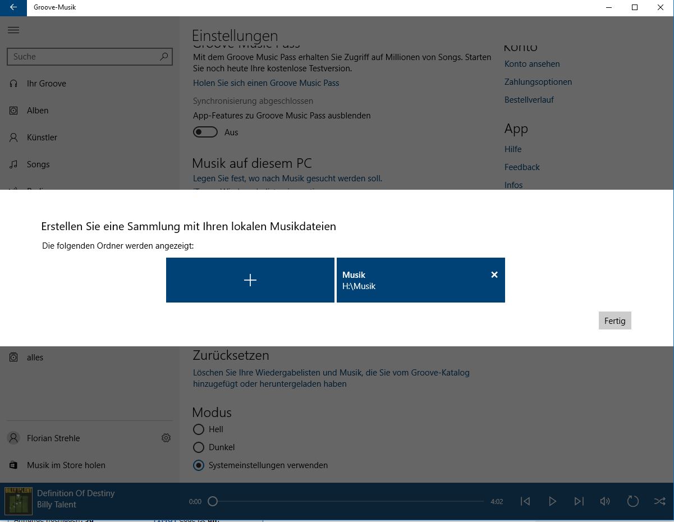The height and width of the screenshot is (522, 674).
Task: Click the music note icon beside Songs
Action: [13, 164]
